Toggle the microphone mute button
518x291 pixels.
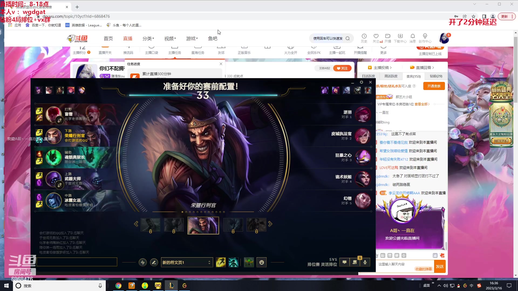[x=365, y=262]
